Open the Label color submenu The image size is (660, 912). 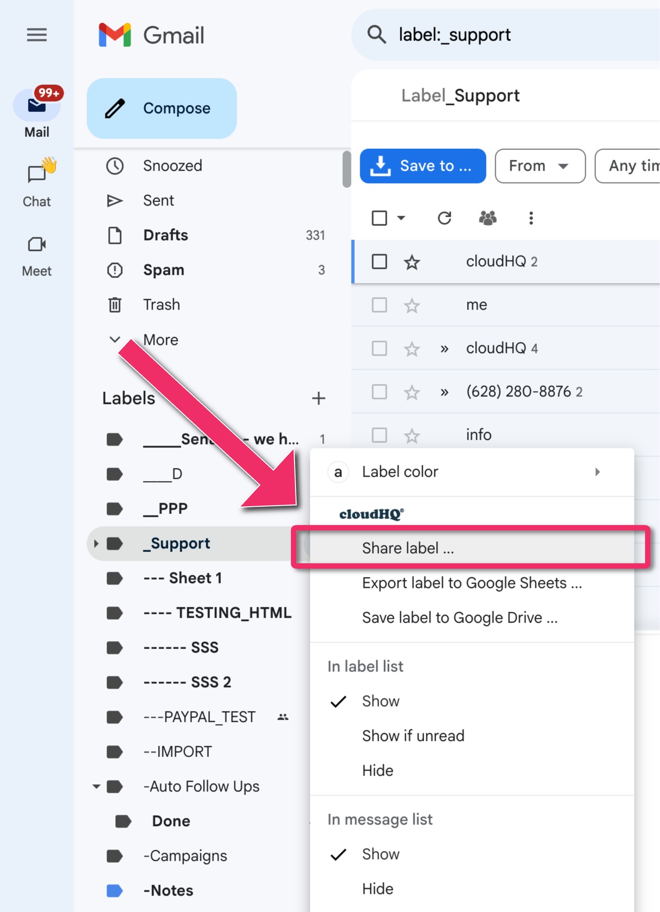(x=472, y=472)
